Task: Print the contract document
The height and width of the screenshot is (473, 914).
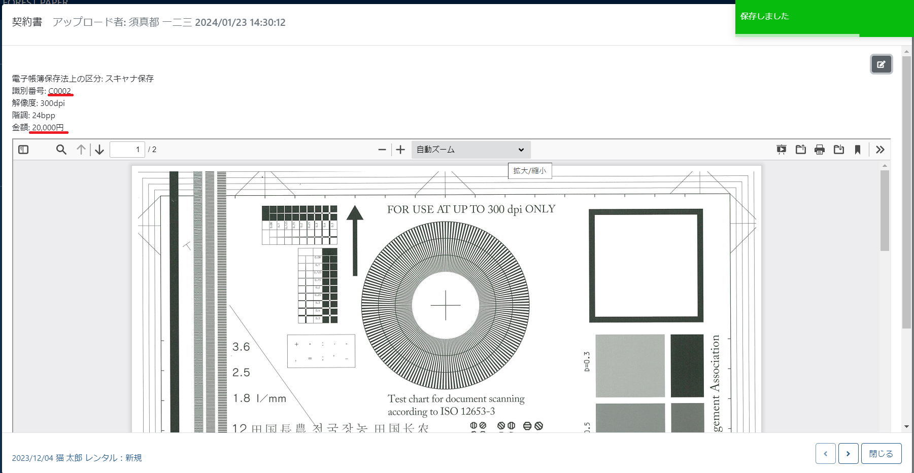Action: (819, 150)
